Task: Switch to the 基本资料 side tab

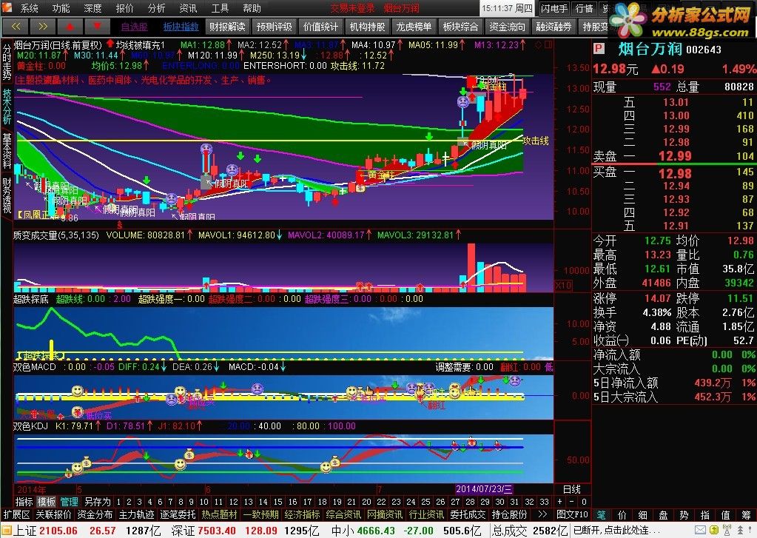Action: [x=7, y=151]
